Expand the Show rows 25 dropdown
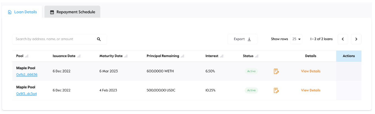 click(x=296, y=39)
